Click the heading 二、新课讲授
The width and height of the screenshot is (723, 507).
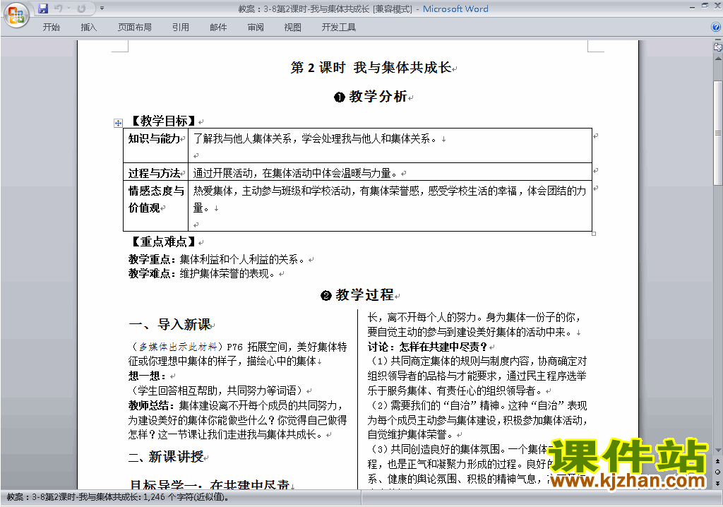click(x=166, y=457)
